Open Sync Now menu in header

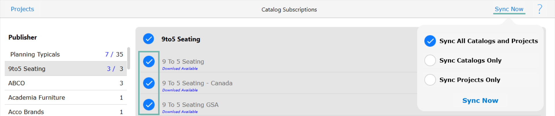pos(509,9)
